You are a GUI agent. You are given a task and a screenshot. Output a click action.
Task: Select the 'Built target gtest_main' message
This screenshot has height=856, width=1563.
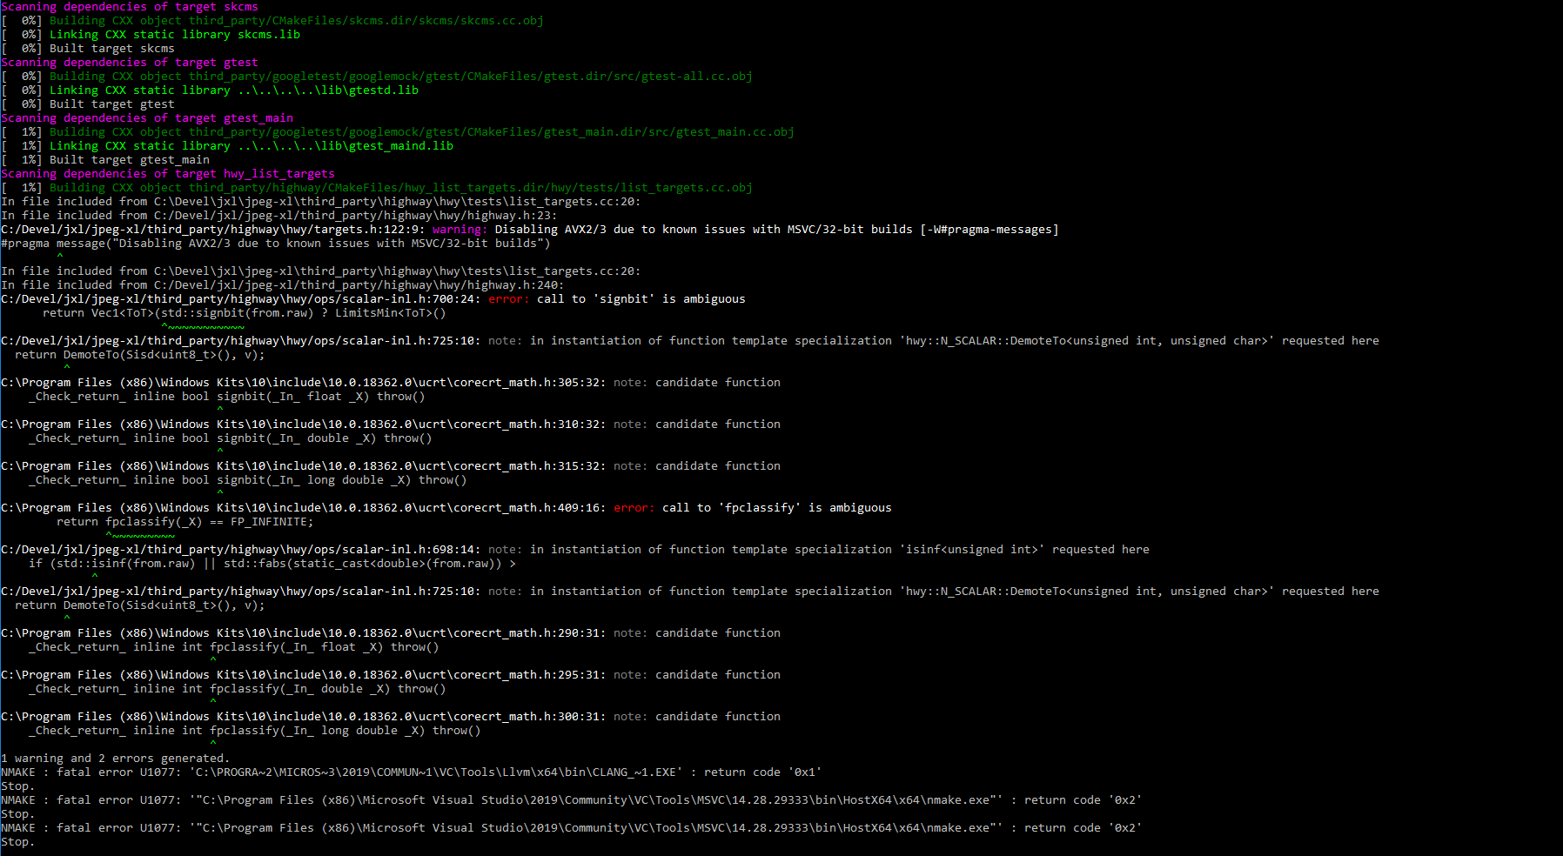pos(122,159)
